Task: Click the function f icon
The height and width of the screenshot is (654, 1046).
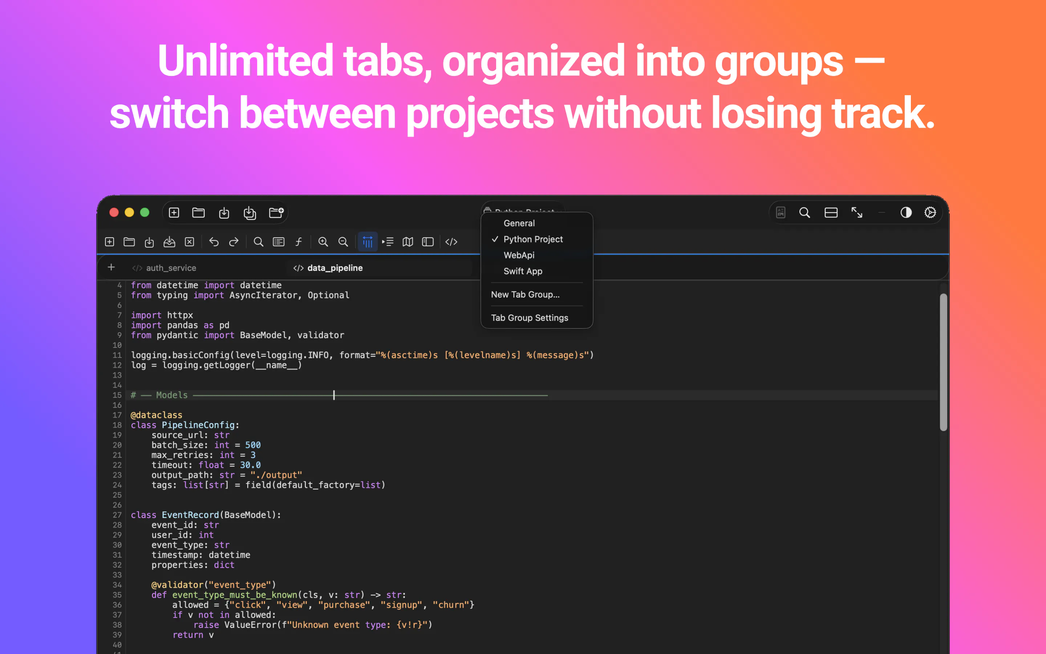Action: [x=299, y=242]
